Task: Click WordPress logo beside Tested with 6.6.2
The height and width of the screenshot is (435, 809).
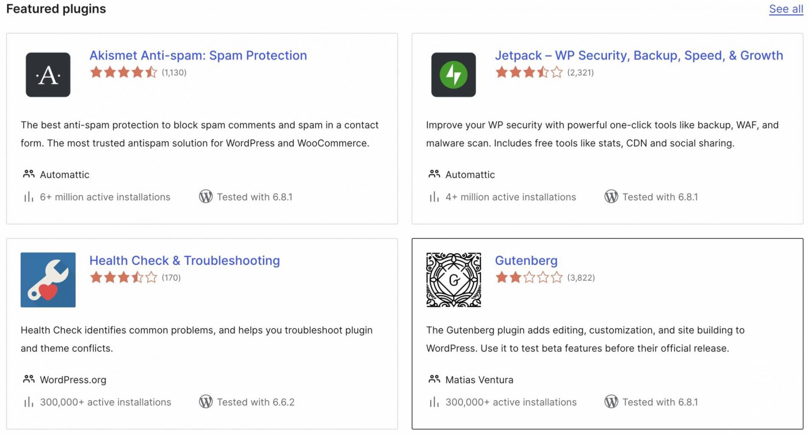Action: click(206, 402)
